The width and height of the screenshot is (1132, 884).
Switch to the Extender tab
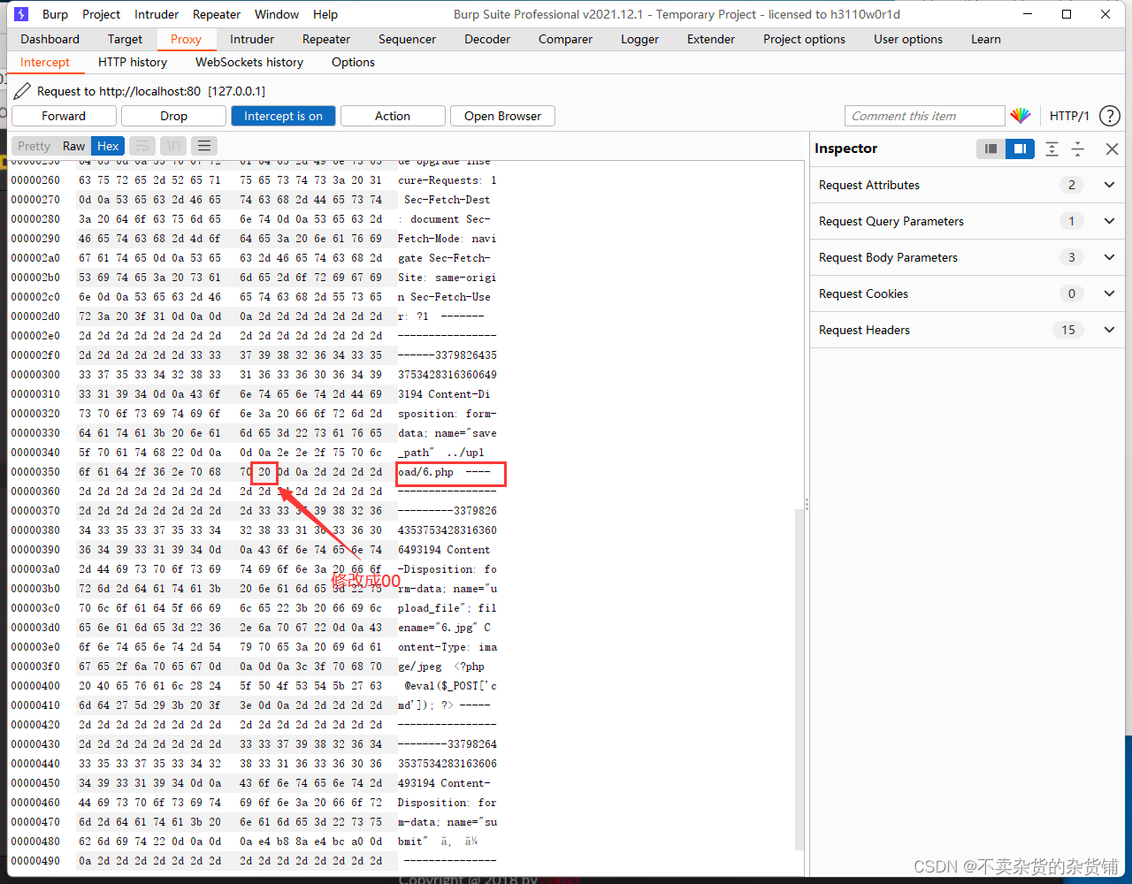pos(711,39)
